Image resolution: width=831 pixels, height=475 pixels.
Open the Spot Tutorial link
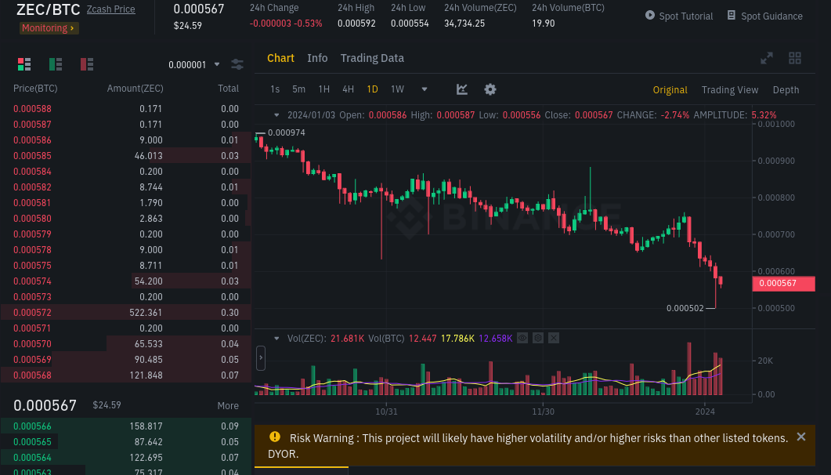[686, 16]
